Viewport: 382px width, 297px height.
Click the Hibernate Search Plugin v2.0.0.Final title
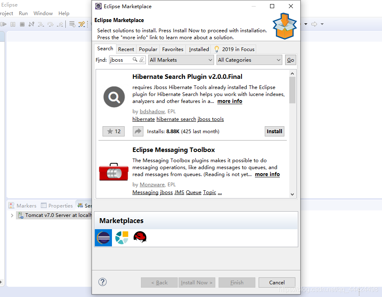pos(188,77)
